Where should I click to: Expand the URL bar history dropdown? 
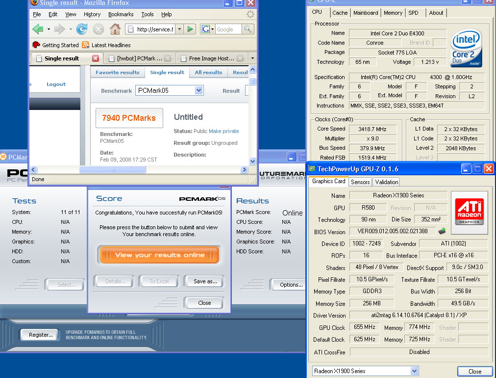point(179,29)
